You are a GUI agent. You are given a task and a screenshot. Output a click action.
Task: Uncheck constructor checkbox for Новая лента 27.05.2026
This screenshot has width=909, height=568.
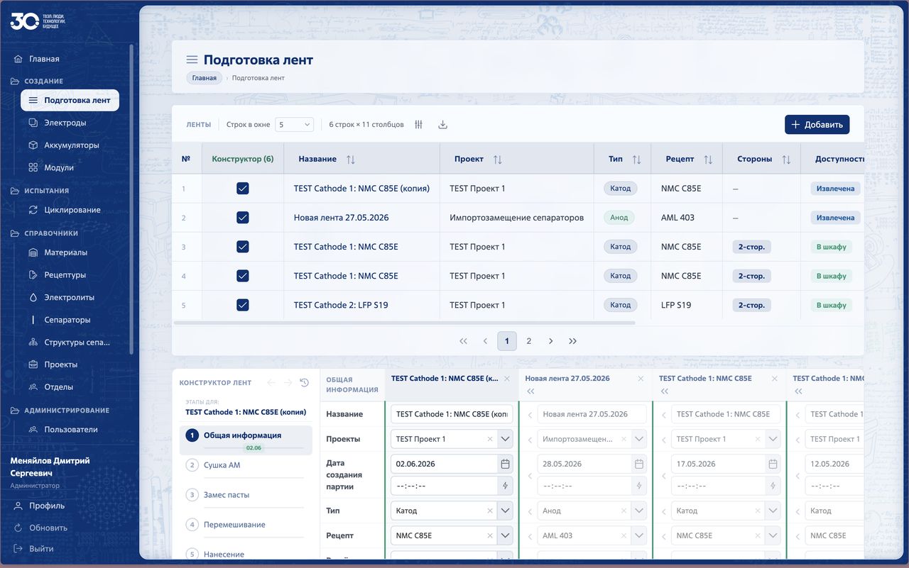coord(243,218)
